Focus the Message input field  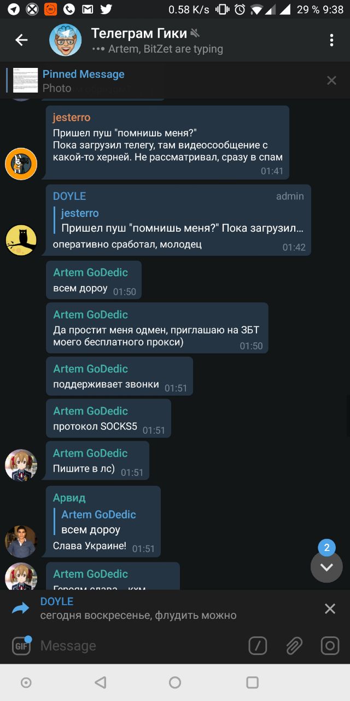point(139,646)
